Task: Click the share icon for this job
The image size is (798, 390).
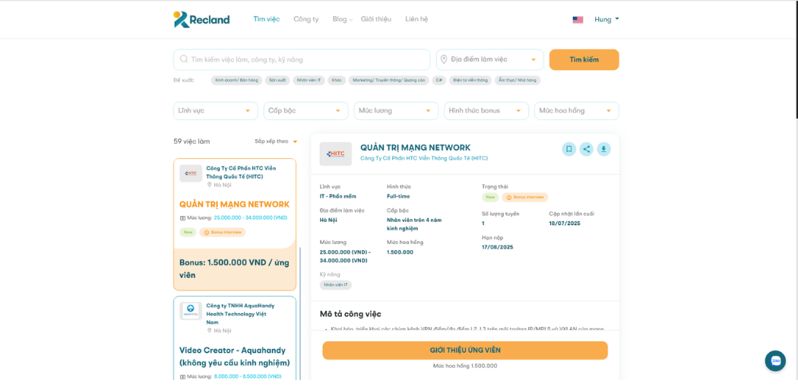Action: pos(586,149)
